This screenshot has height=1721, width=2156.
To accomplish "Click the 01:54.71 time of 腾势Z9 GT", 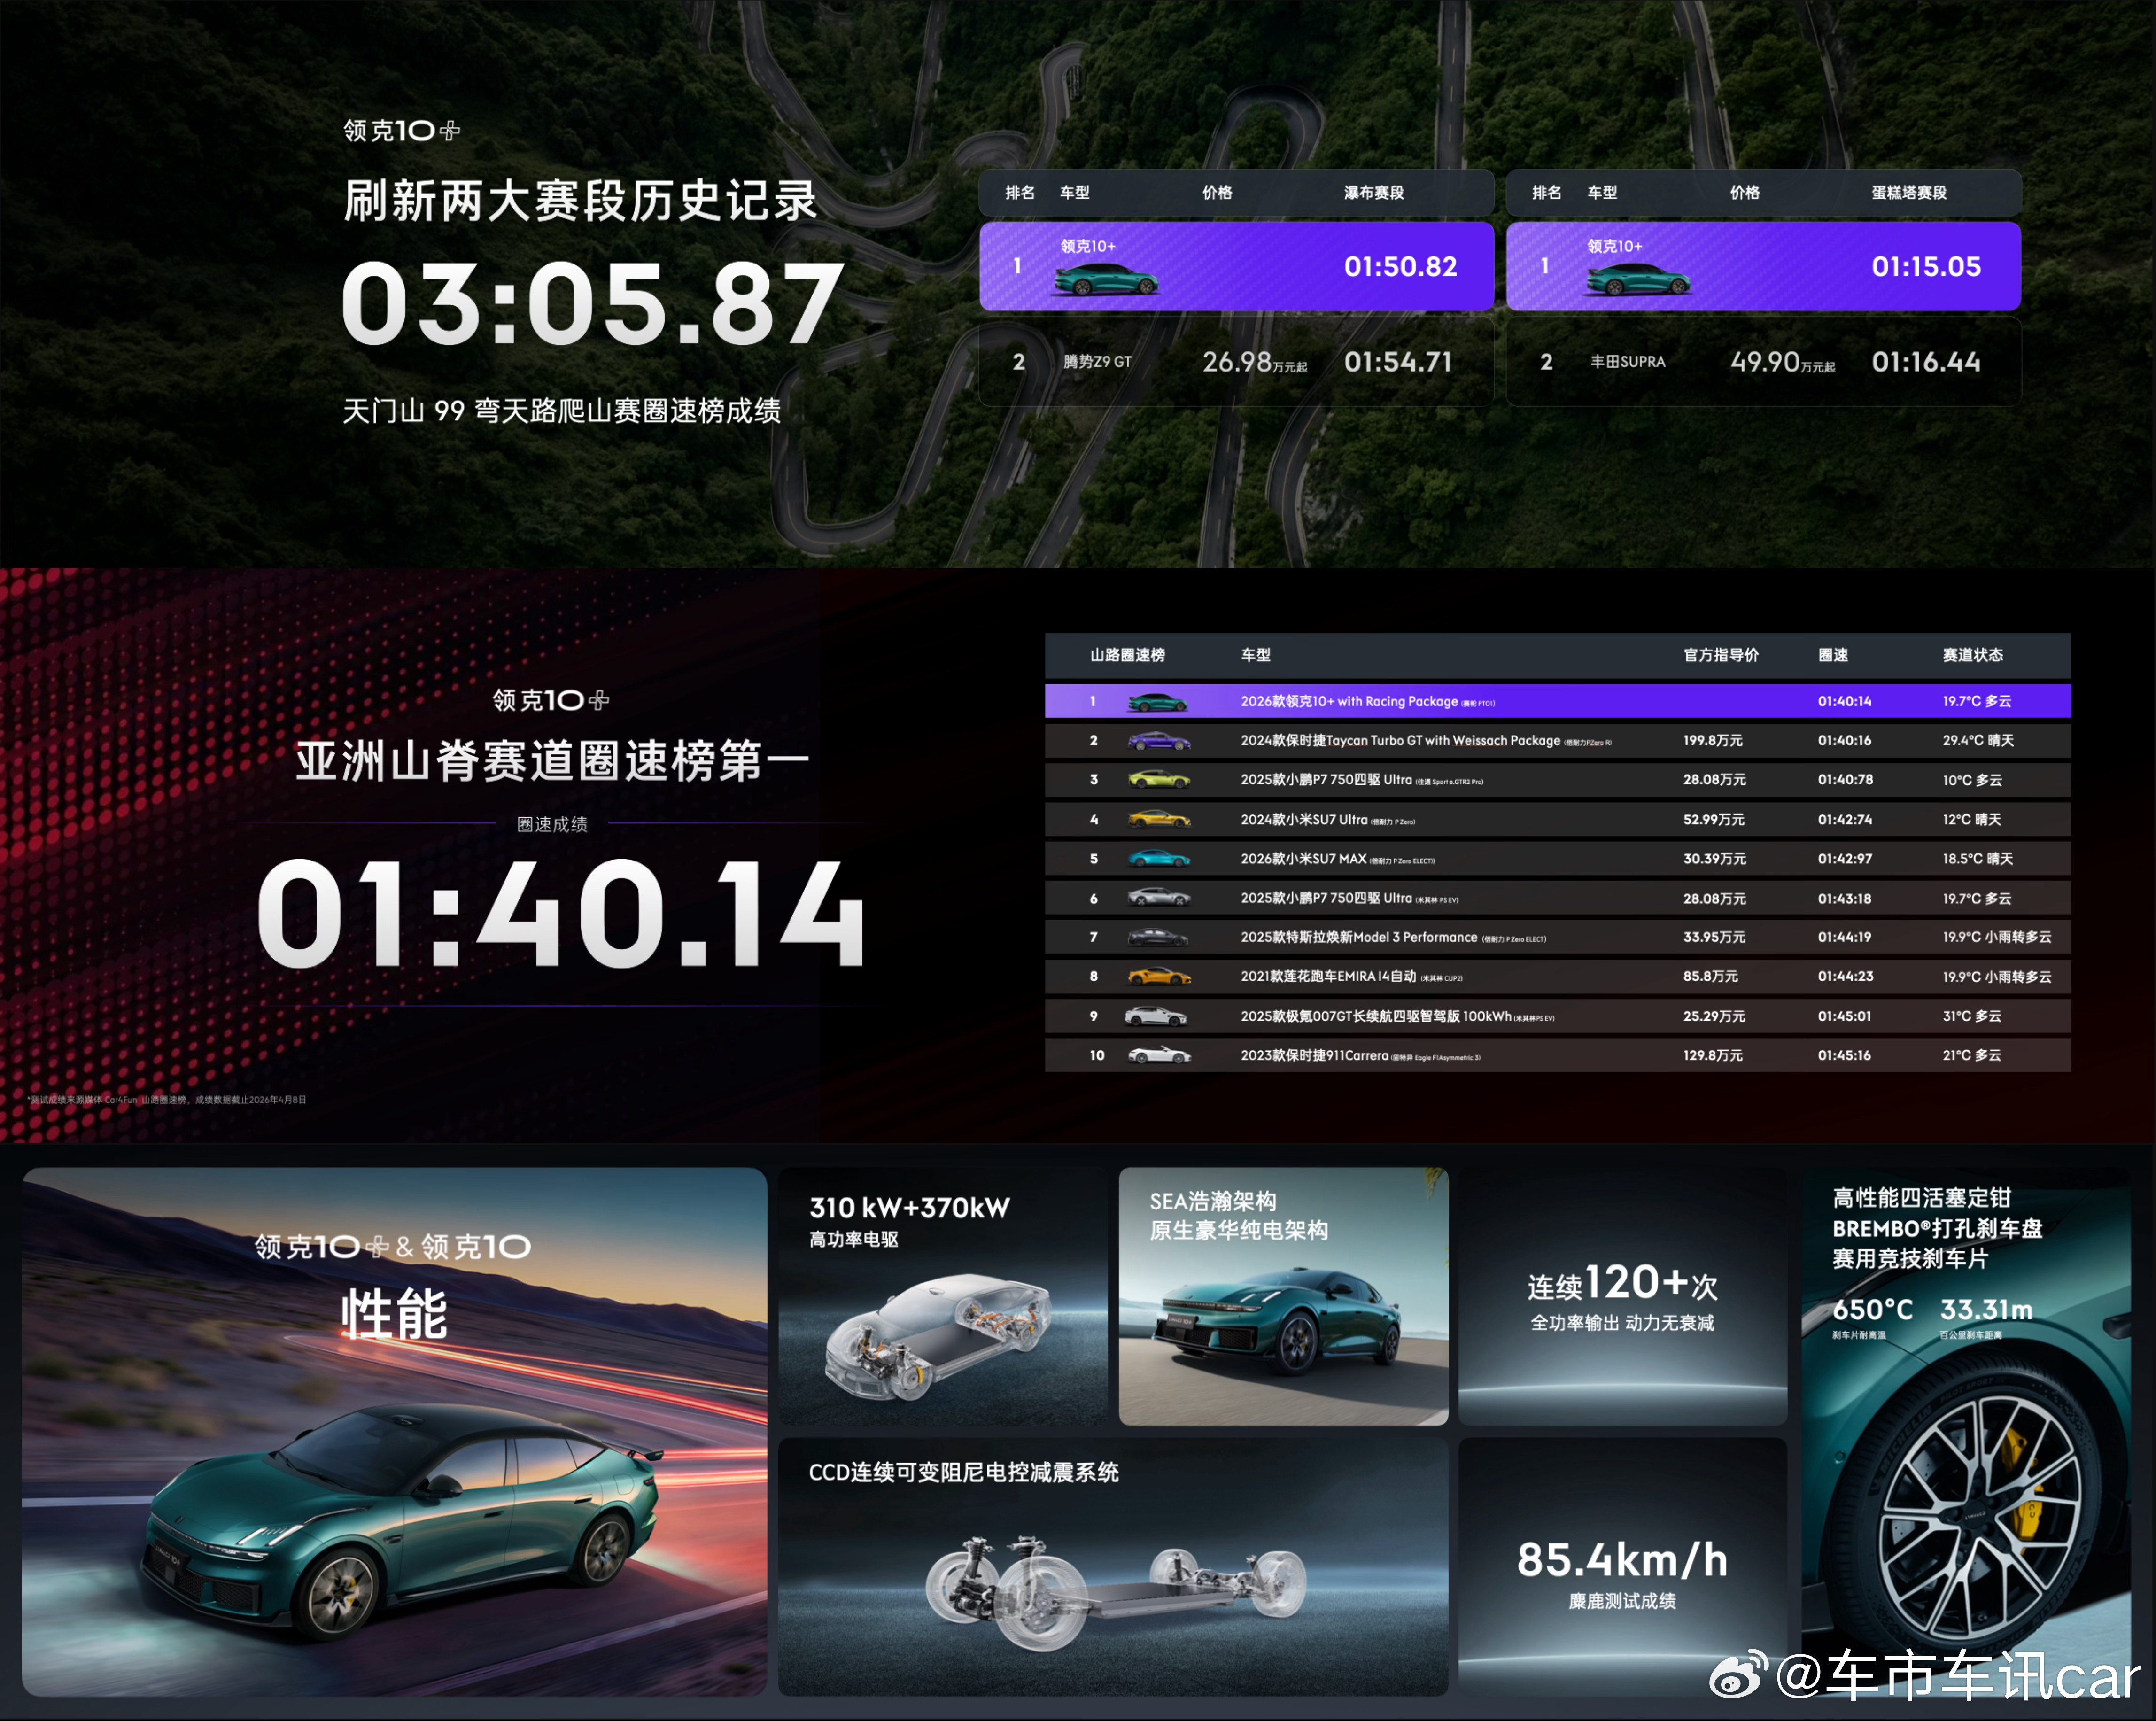I will coord(1398,362).
